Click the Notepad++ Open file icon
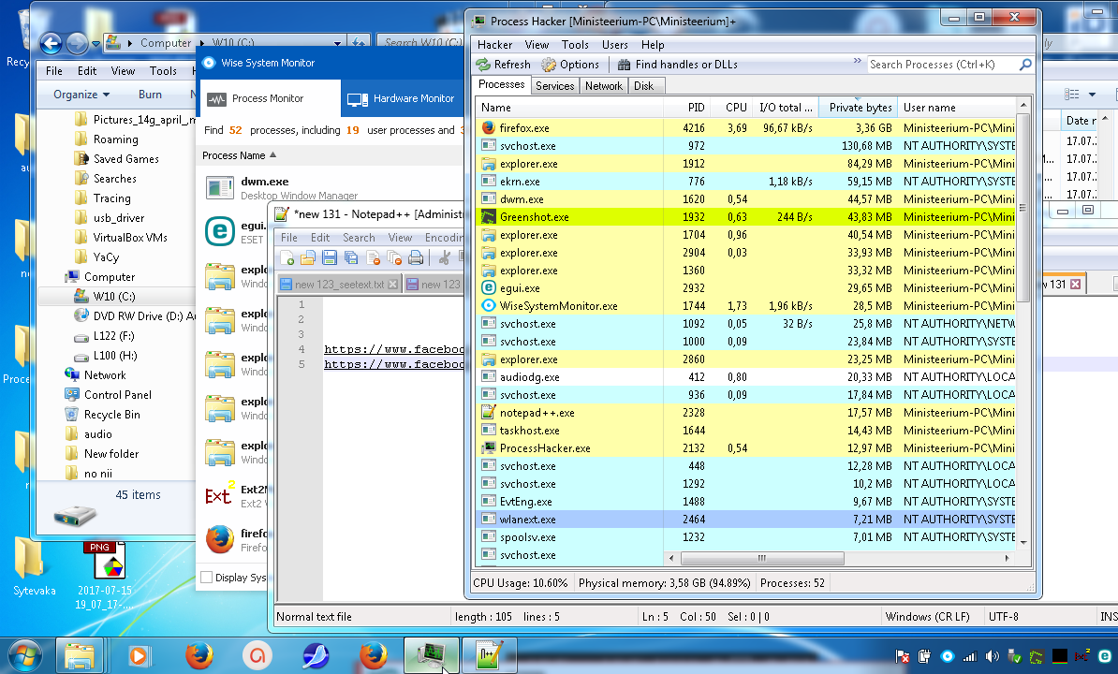Image resolution: width=1118 pixels, height=674 pixels. [308, 258]
